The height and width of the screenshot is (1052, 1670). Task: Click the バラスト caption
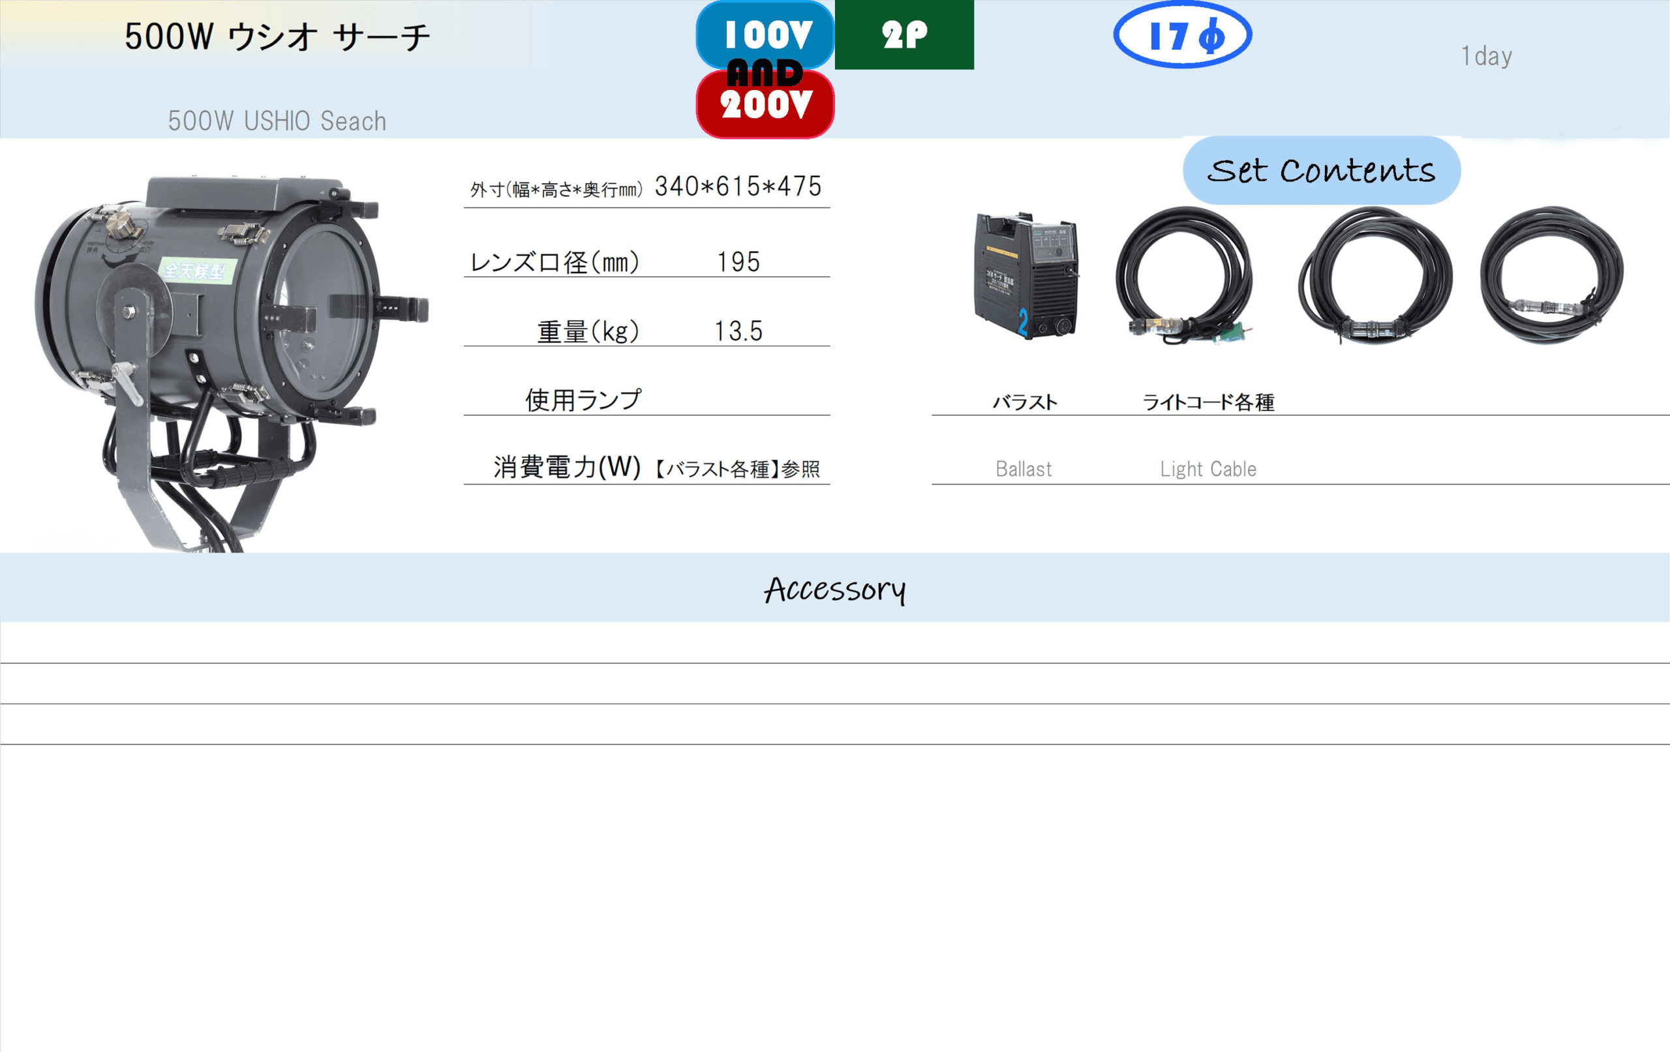click(x=1025, y=402)
